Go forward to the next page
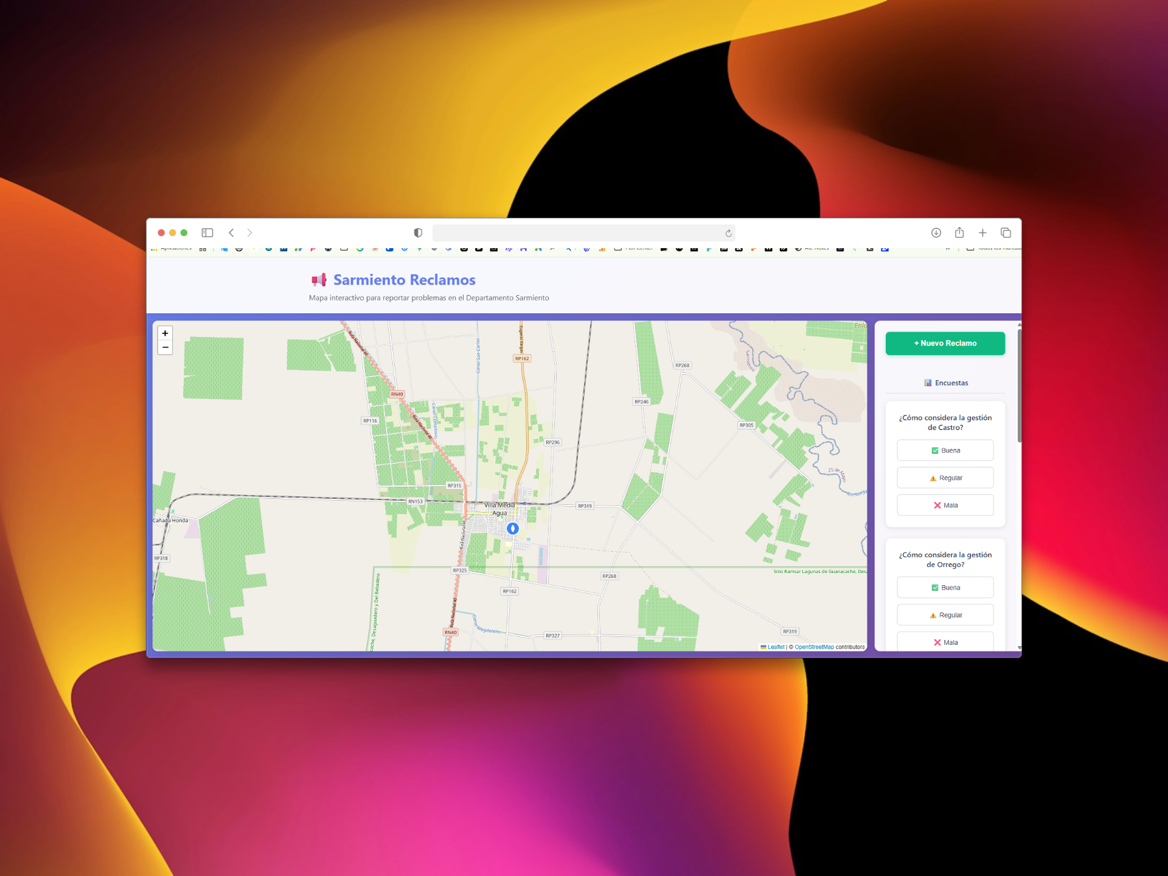The image size is (1168, 876). [249, 233]
